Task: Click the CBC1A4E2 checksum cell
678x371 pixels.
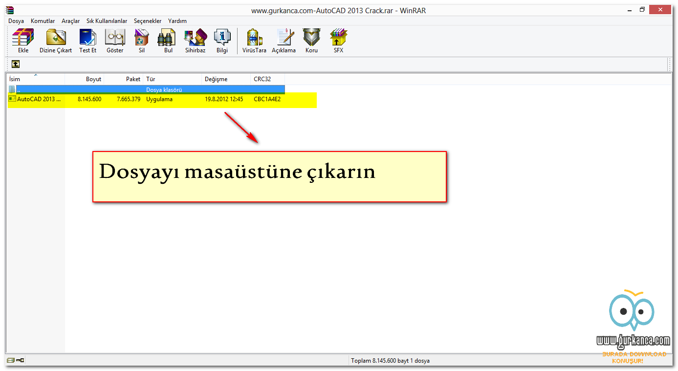Action: [267, 99]
